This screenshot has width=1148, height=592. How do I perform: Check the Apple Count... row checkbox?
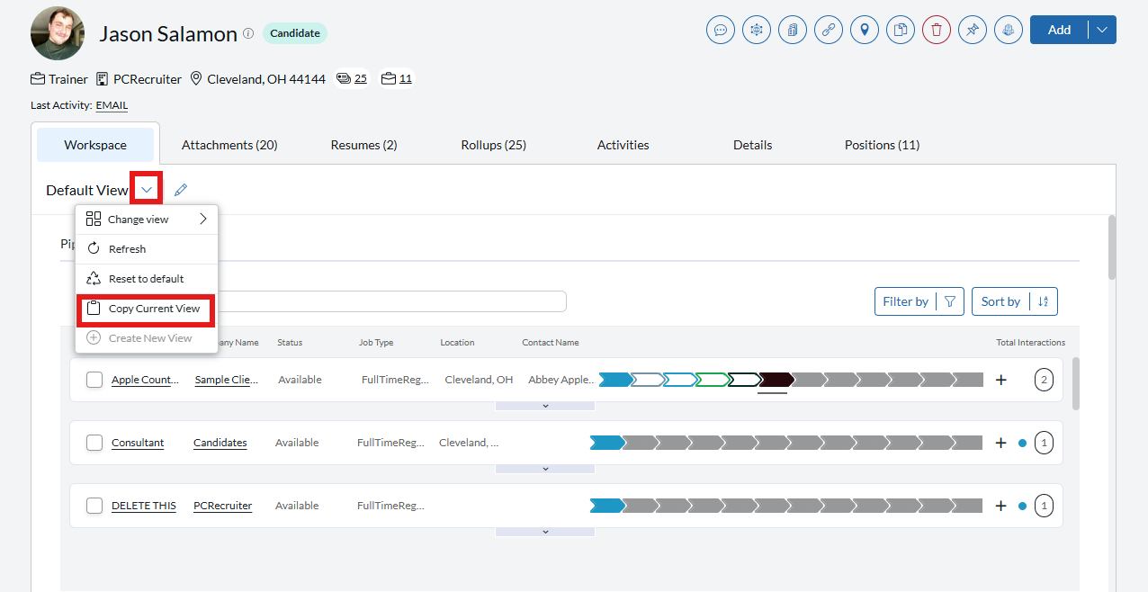tap(94, 380)
